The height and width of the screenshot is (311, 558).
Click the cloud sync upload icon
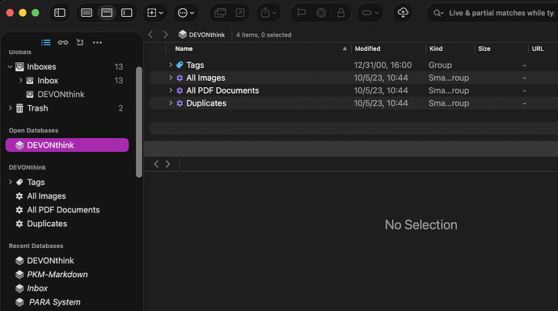tap(403, 13)
